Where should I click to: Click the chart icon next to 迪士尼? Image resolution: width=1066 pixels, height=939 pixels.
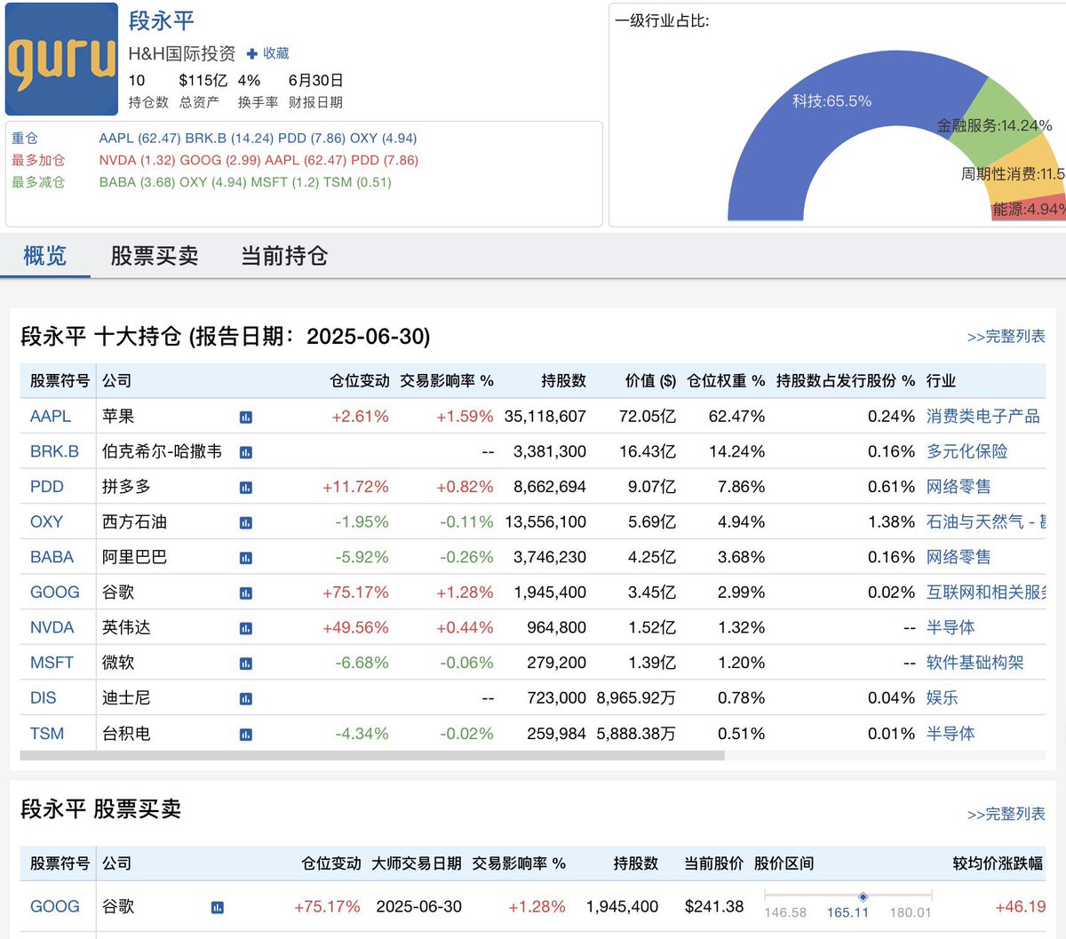[x=245, y=698]
